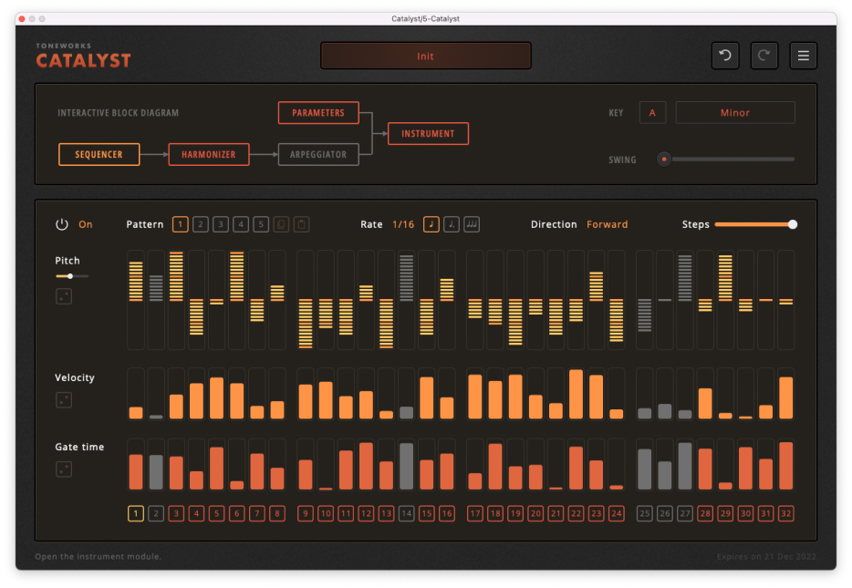Screen dimensions: 852x588
Task: Select the triplet rate icon
Action: click(472, 223)
